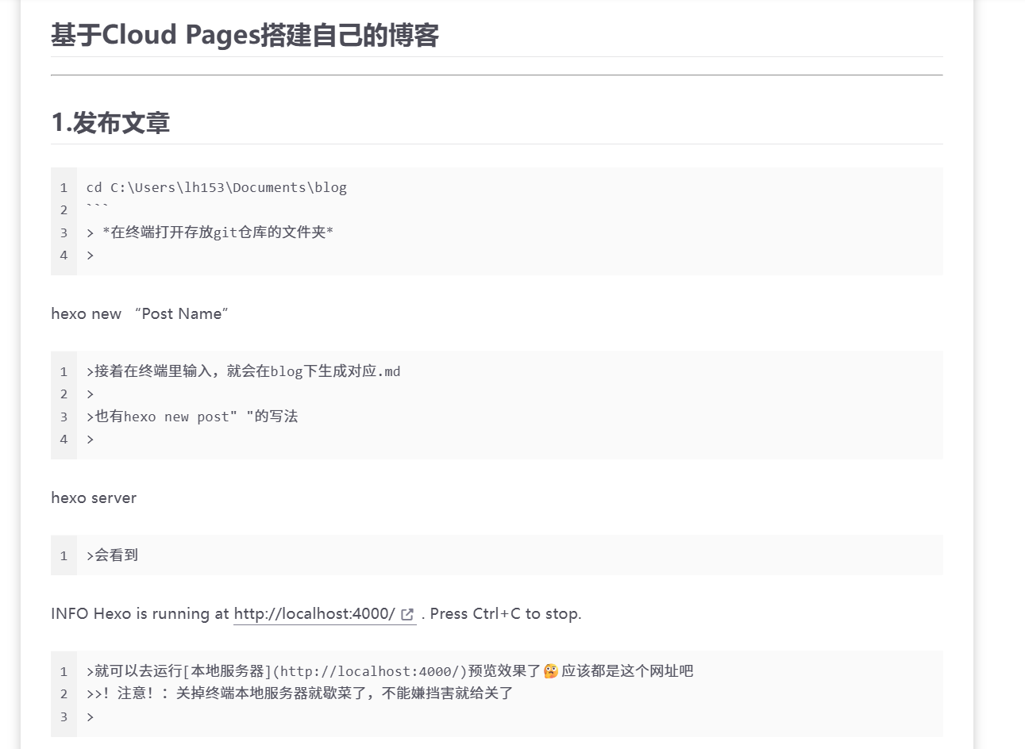Click the code line 注意！：关掉终端本地服务器就歇菜了
Screen dimensions: 1025x749
point(300,693)
